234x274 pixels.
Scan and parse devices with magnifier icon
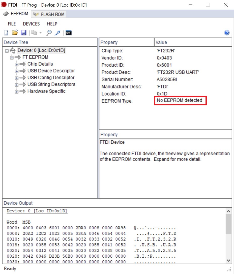(x=49, y=33)
